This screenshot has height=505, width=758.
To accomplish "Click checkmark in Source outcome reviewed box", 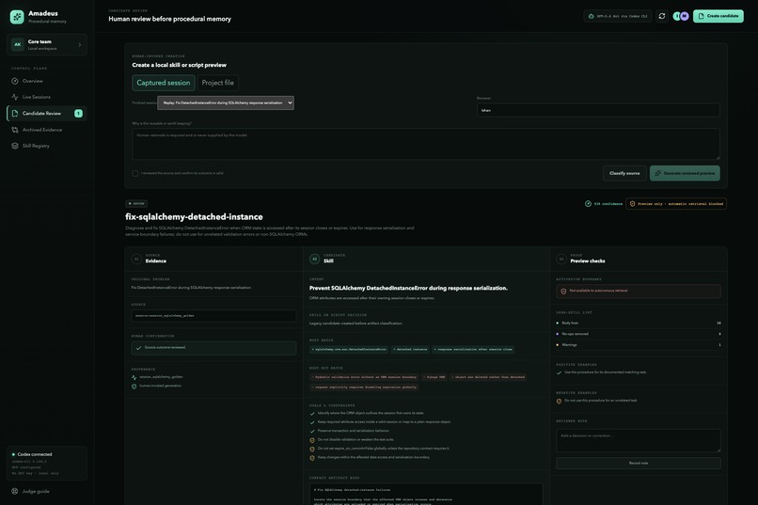I will tap(139, 348).
